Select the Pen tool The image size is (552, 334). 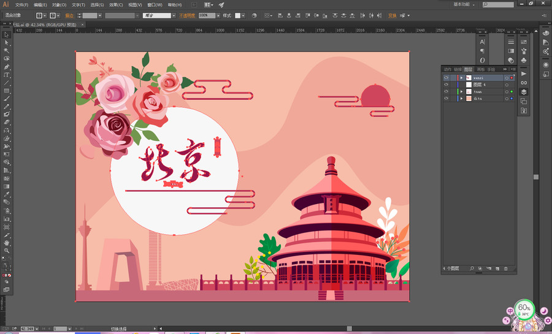point(6,67)
